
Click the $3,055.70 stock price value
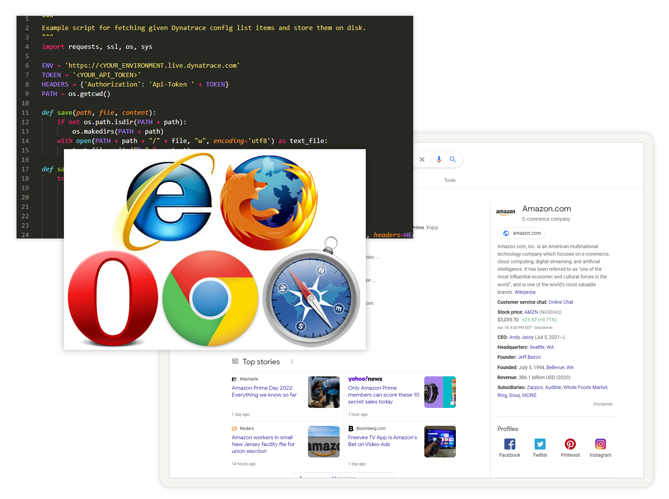click(508, 320)
